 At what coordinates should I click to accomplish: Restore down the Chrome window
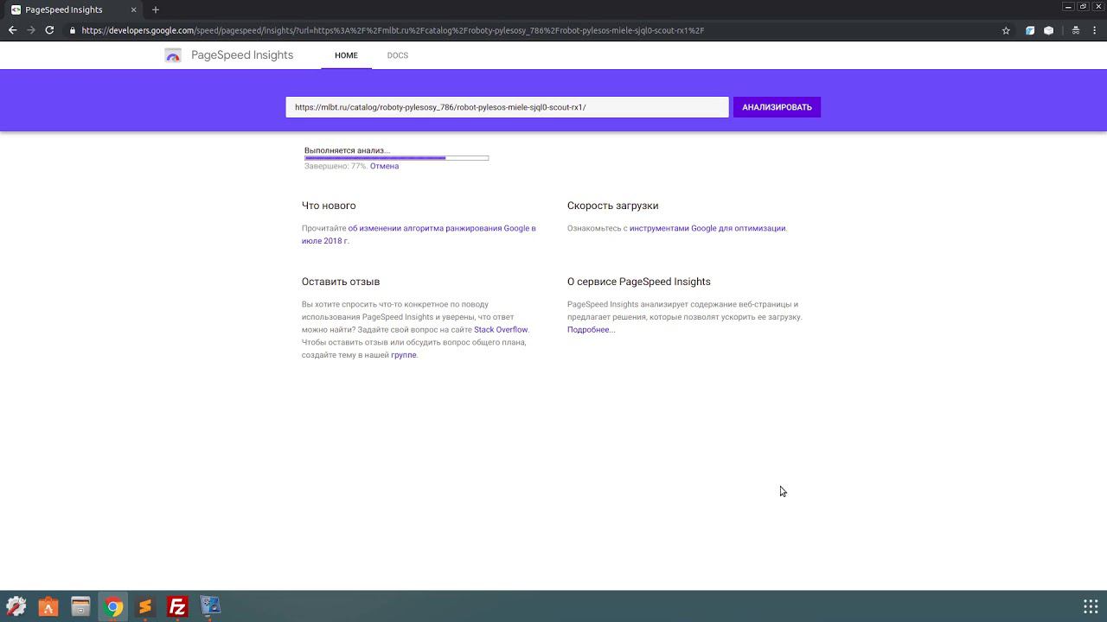1083,7
